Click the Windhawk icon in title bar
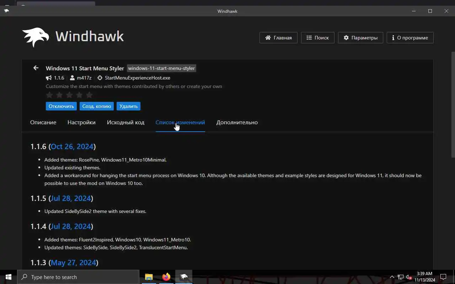Image resolution: width=455 pixels, height=284 pixels. pyautogui.click(x=6, y=11)
